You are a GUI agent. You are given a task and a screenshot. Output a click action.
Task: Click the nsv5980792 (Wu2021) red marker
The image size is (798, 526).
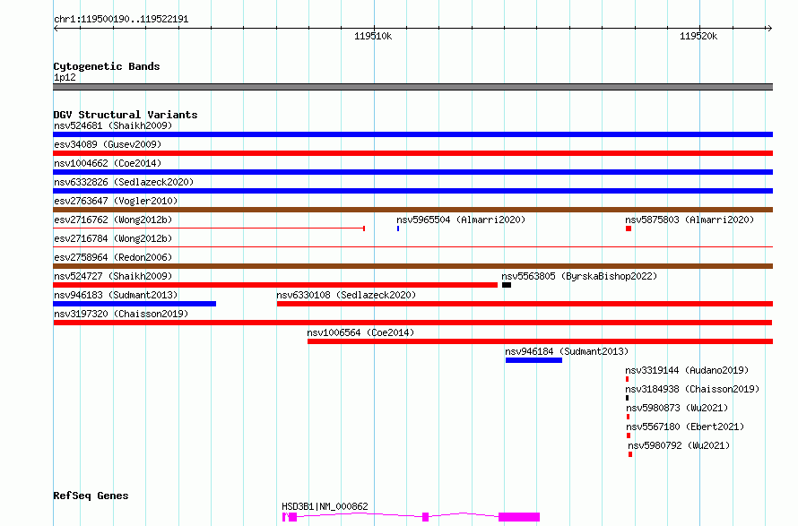pos(630,454)
